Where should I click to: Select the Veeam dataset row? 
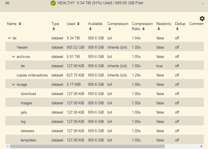pos(22,47)
